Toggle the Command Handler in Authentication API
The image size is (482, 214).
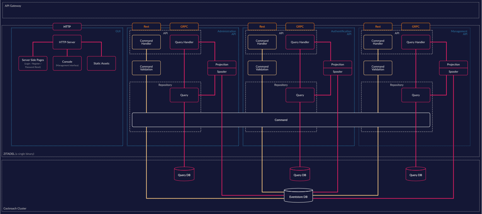[x=262, y=42]
